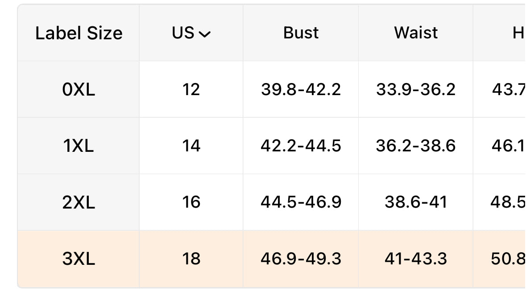Screen dimensions: 526x301
Task: Click US size 16 cell
Action: (191, 203)
